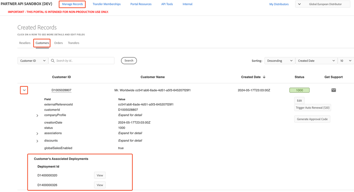Open the Global European Distributor selector
This screenshot has height=192, width=354.
coord(322,4)
